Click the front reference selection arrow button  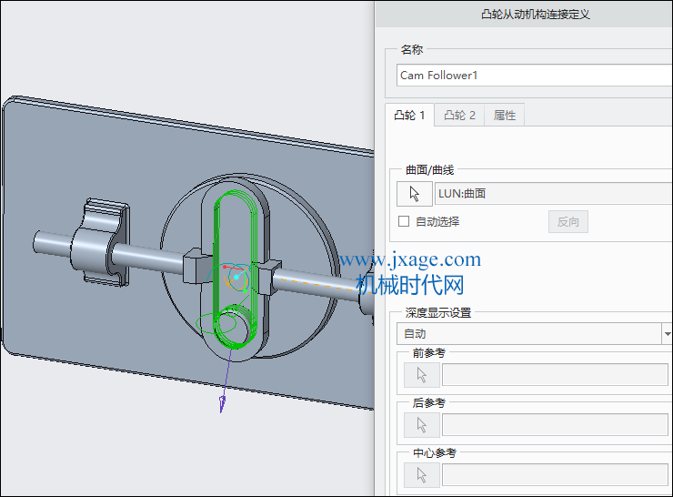pos(421,375)
